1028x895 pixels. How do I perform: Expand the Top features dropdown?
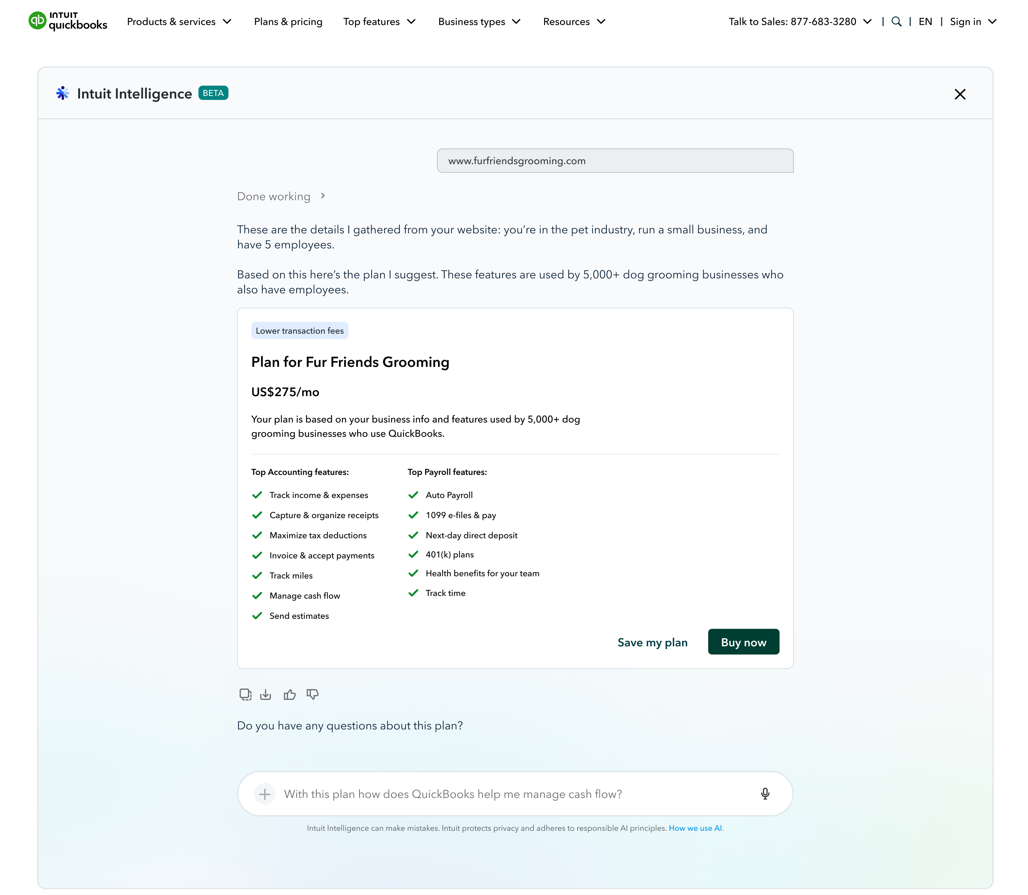(380, 21)
